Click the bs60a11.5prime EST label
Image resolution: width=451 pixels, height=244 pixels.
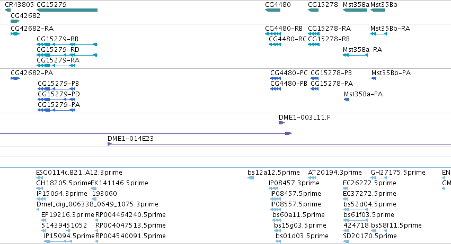[x=298, y=215]
